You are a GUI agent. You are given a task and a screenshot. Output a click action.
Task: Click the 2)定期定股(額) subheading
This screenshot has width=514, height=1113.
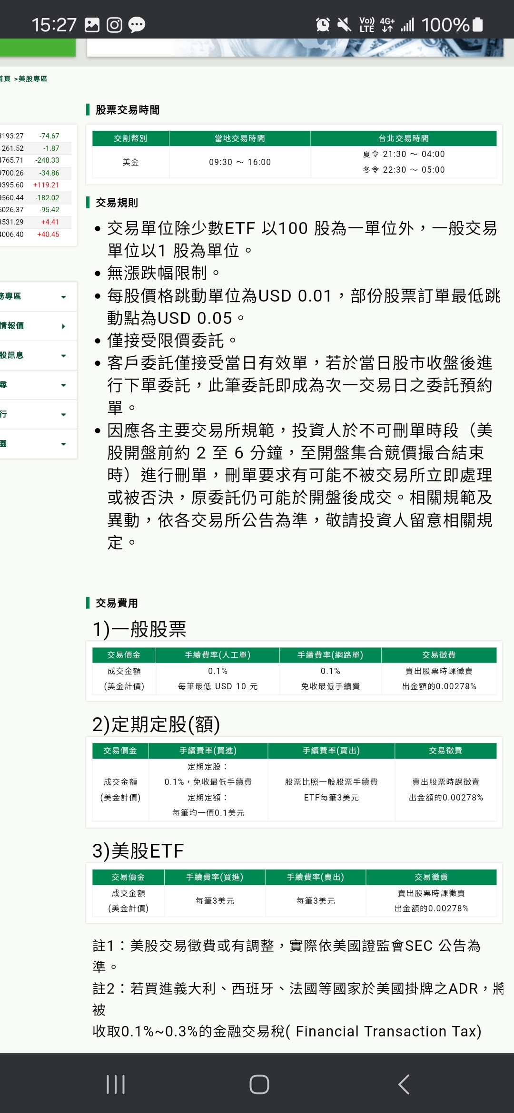click(156, 724)
